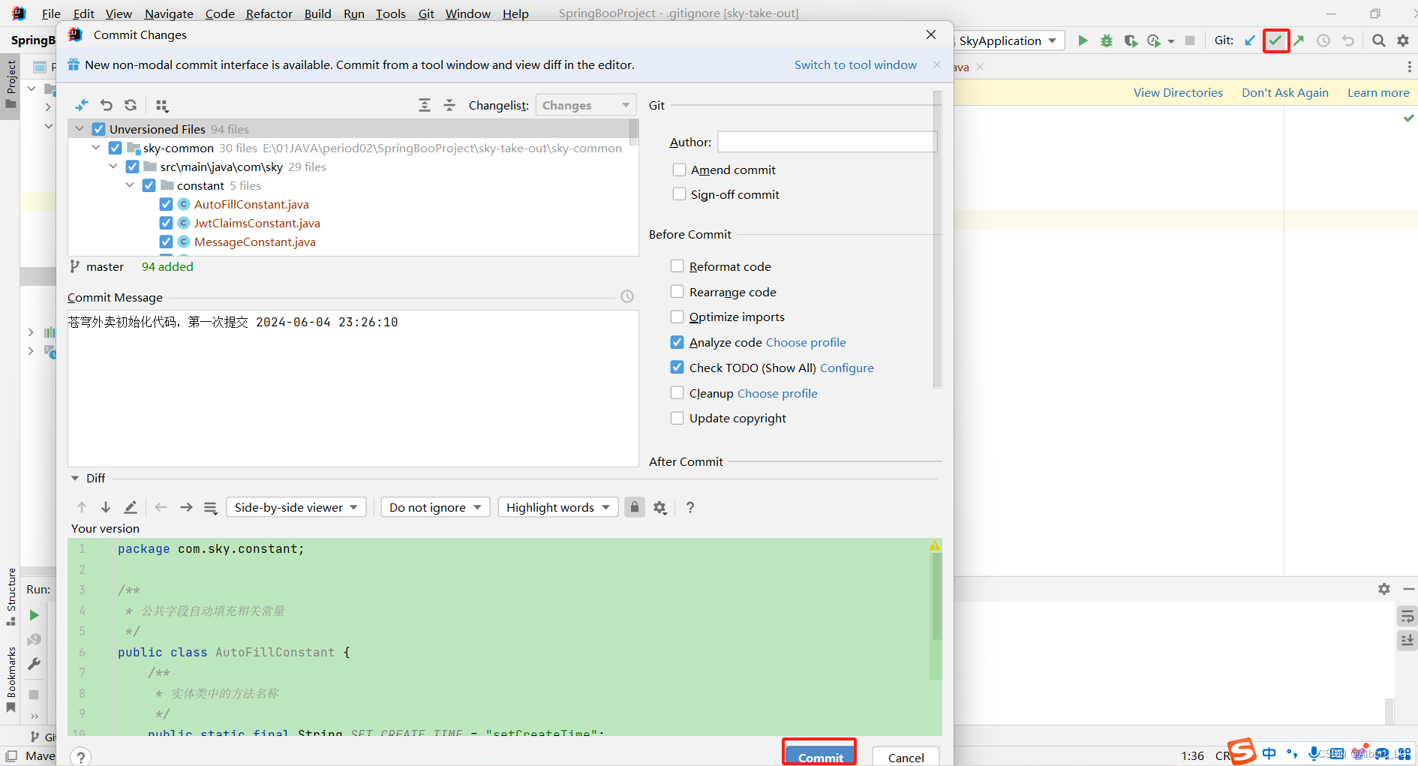Compare previous file arrow

click(161, 507)
